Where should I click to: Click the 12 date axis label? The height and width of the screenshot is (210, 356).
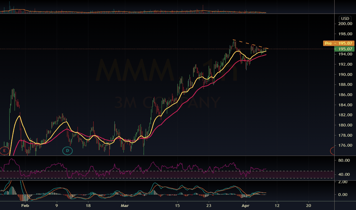coord(277,205)
